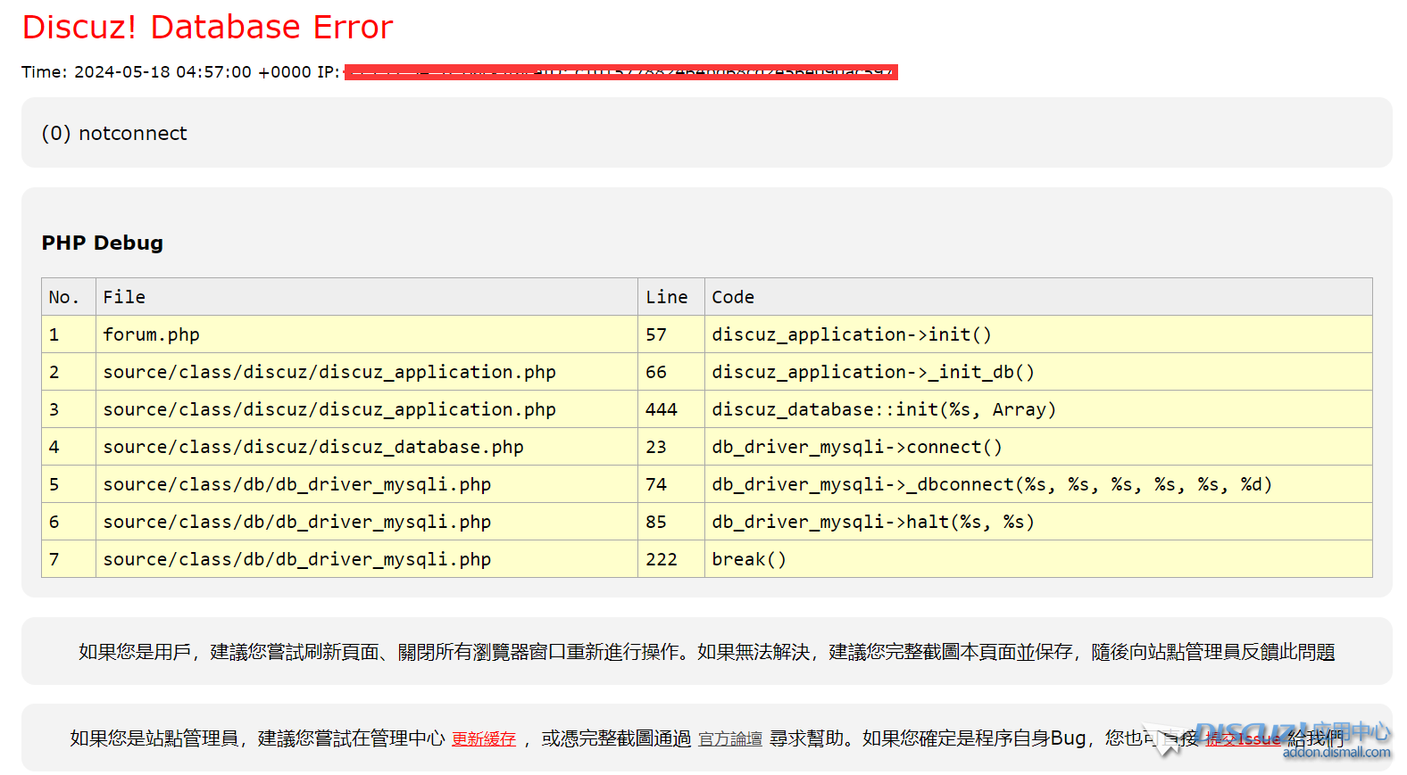Click line number 444 cell

[x=671, y=409]
